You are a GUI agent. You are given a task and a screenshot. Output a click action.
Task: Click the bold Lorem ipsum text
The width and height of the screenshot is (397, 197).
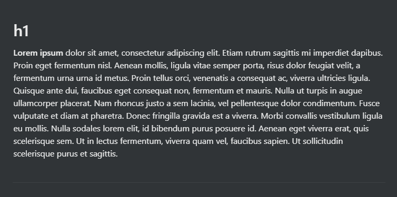pyautogui.click(x=38, y=53)
